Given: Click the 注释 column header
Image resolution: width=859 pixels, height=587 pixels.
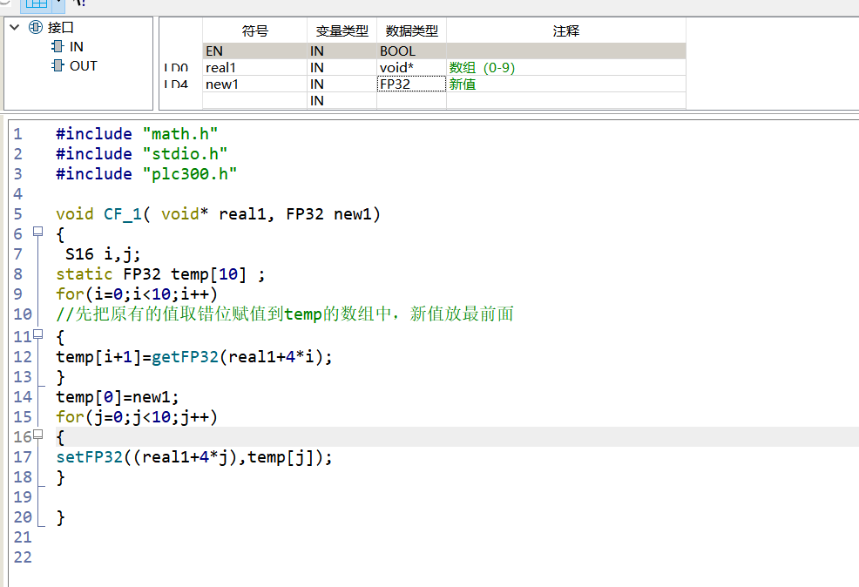Looking at the screenshot, I should [566, 30].
